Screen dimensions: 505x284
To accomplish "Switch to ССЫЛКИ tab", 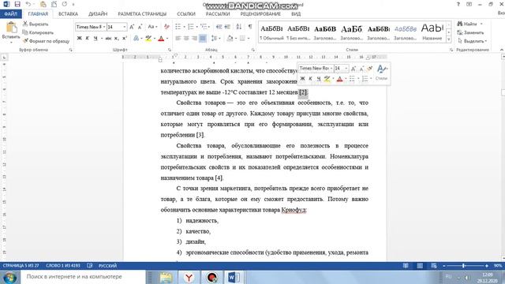I will (186, 14).
